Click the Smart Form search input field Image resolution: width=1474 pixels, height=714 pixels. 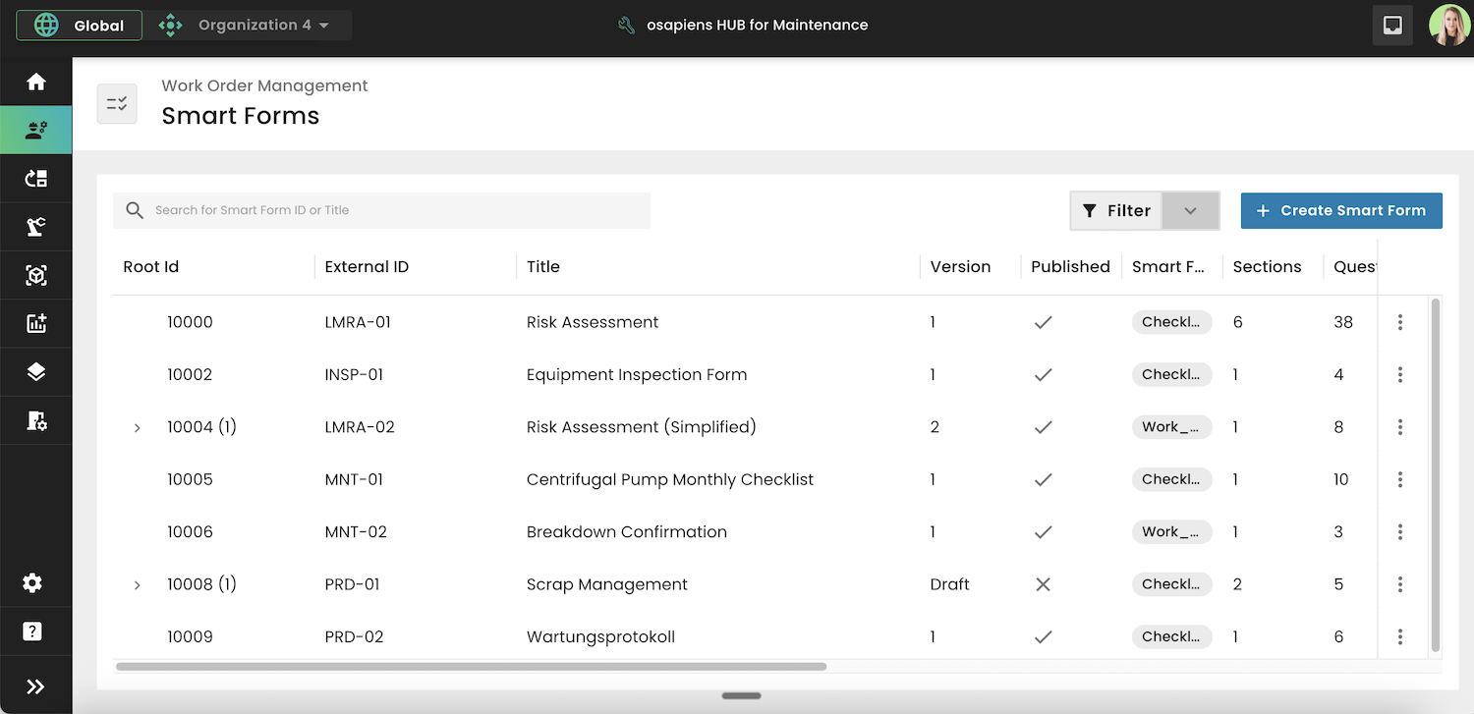[381, 210]
